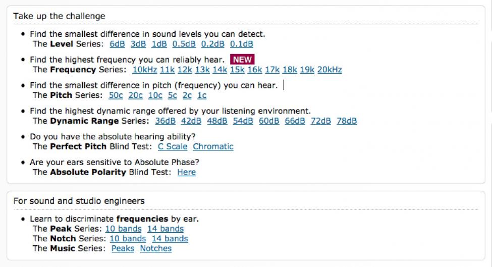This screenshot has height=267, width=492.
Task: Click the NEW badge beside frequency challenge
Action: 242,59
